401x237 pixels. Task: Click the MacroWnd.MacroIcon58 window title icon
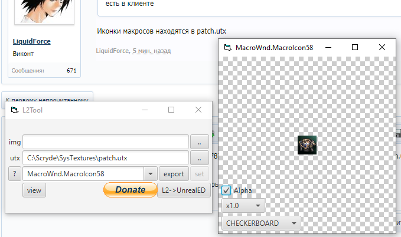(227, 47)
